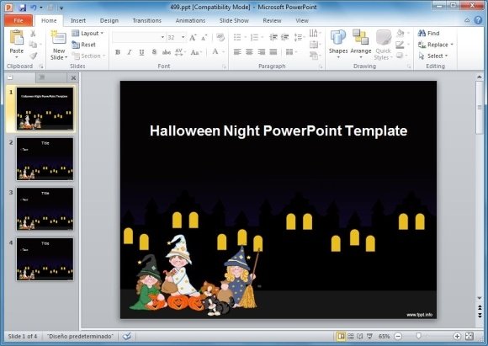The width and height of the screenshot is (488, 346).
Task: Decrease font size with Shrink Font
Action: coord(204,38)
